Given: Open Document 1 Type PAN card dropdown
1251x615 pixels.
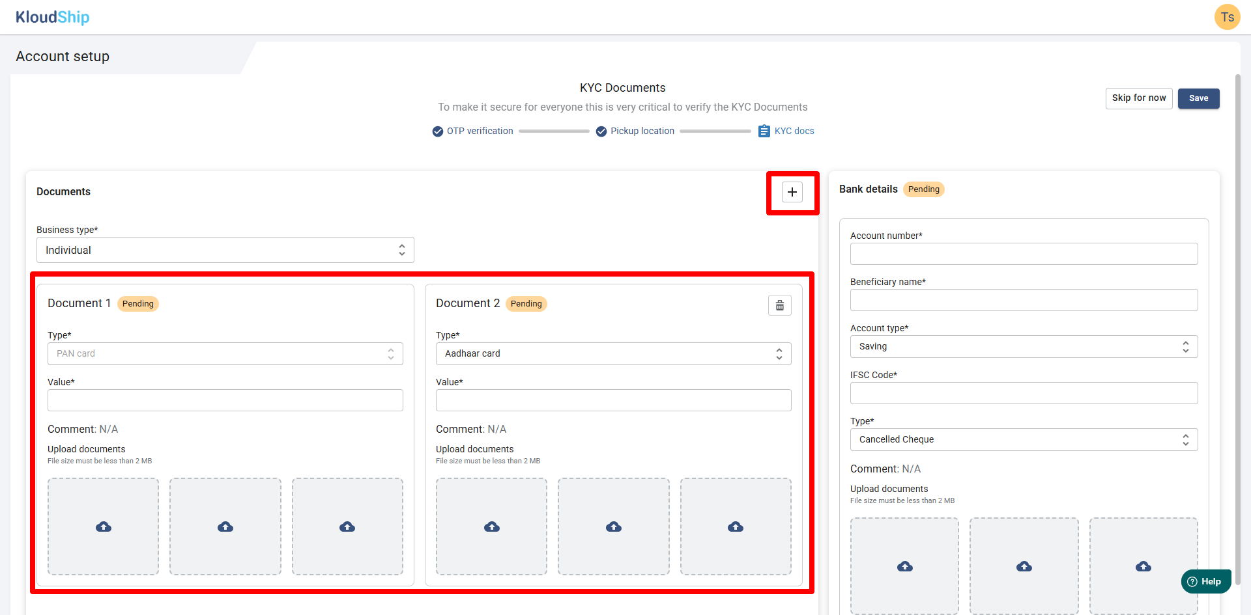Looking at the screenshot, I should coord(225,353).
